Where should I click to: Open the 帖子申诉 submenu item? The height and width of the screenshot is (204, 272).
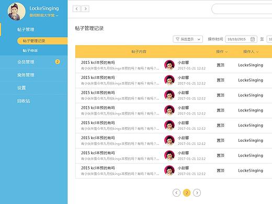(30, 51)
